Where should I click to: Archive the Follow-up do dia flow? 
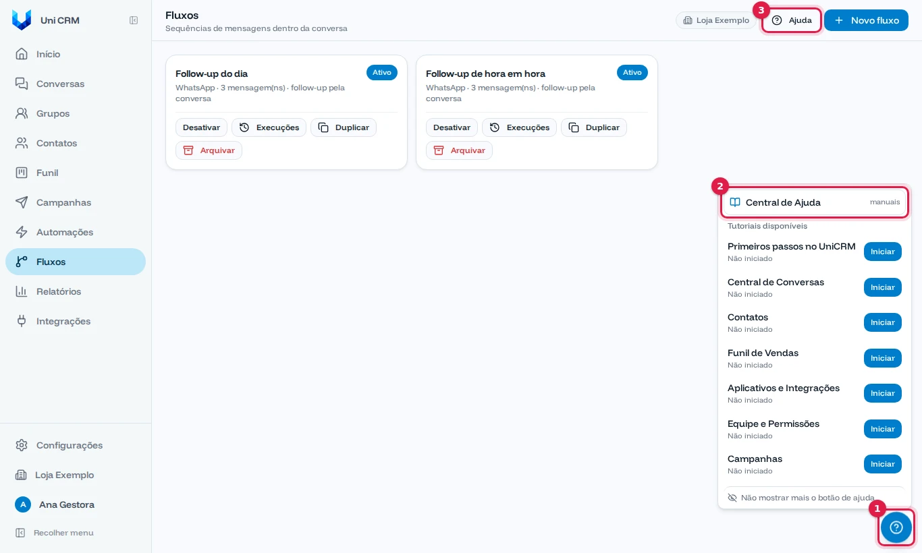pyautogui.click(x=209, y=150)
